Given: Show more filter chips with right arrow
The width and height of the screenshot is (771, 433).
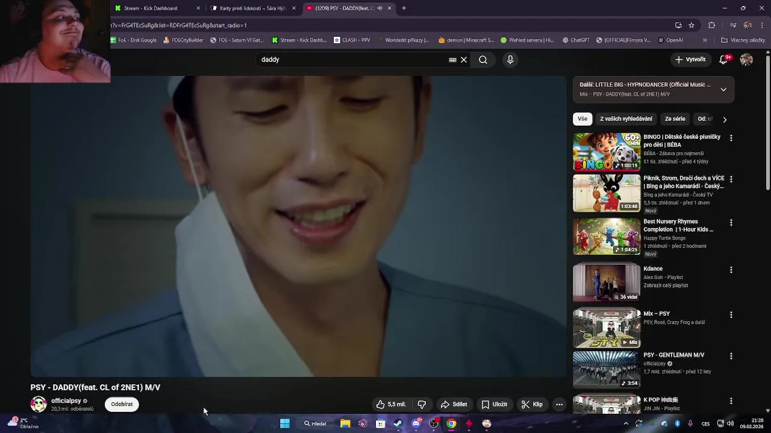Looking at the screenshot, I should (x=725, y=119).
